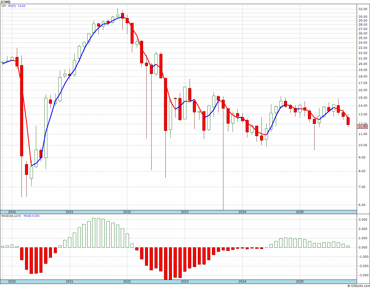Image resolution: width=370 pixels, height=288 pixels.
Task: Select the "0.000" MACD axis label
Action: (x=363, y=248)
